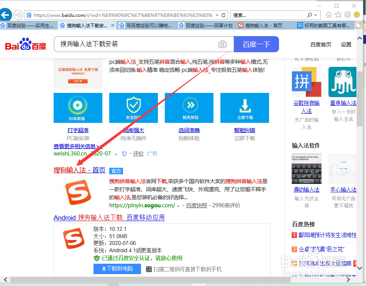This screenshot has height=286, width=366.
Task: Open a new browser tab
Action: [358, 25]
